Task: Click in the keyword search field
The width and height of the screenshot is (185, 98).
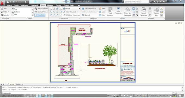Action: pos(136,2)
